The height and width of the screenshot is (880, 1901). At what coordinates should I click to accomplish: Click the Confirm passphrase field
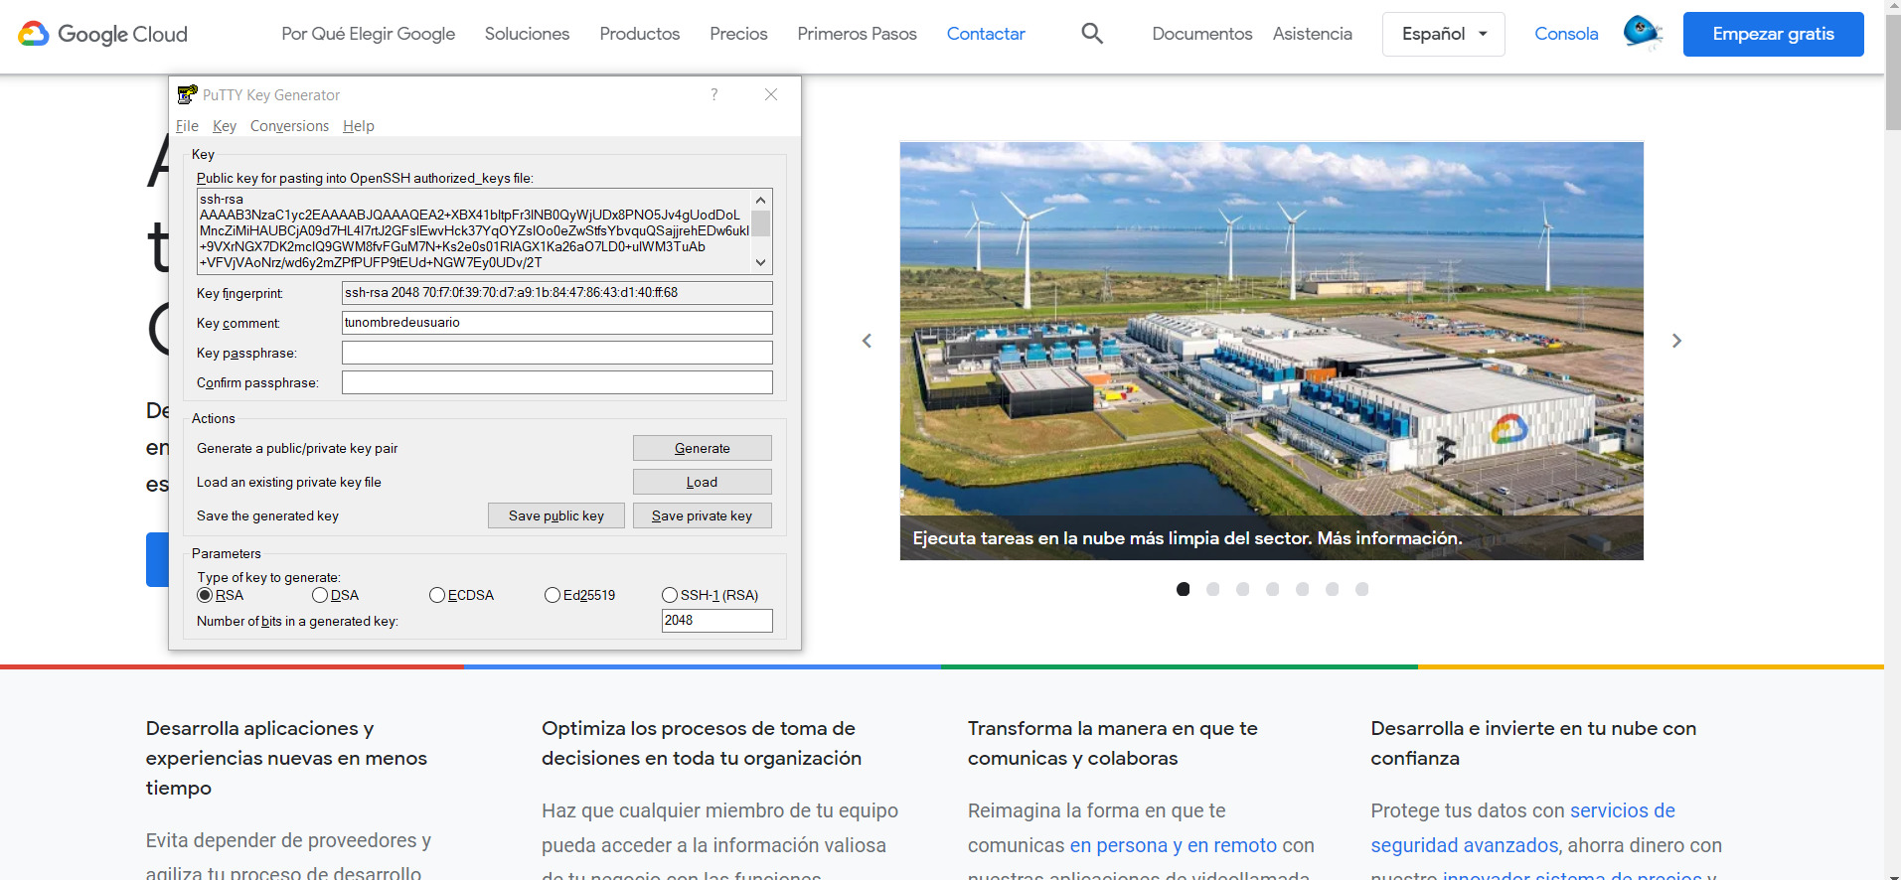pos(557,382)
